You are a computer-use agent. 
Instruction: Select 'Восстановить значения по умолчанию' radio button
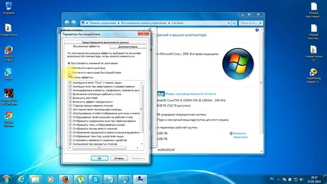69,63
